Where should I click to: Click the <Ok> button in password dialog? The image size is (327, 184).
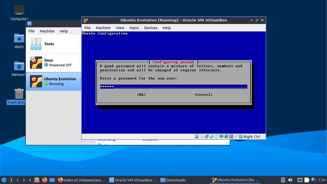click(141, 95)
